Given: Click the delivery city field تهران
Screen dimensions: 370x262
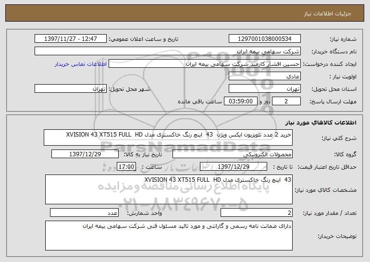Looking at the screenshot, I should 71,89.
